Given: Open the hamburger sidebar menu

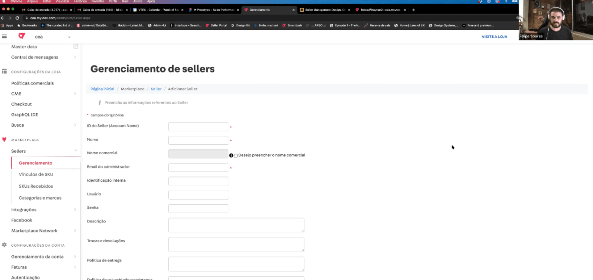Looking at the screenshot, I should point(4,36).
